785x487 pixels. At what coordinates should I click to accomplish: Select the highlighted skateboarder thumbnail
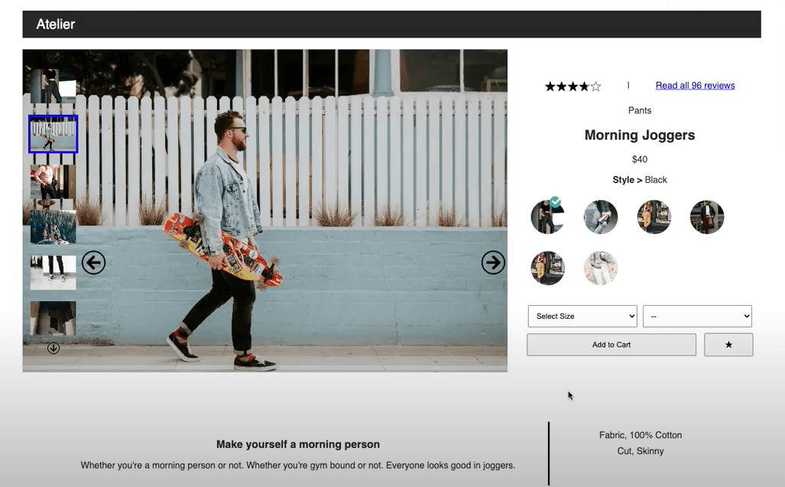tap(53, 135)
